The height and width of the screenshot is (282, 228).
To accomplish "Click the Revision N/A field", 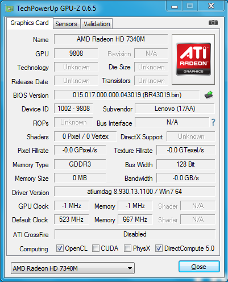I will pyautogui.click(x=151, y=53).
